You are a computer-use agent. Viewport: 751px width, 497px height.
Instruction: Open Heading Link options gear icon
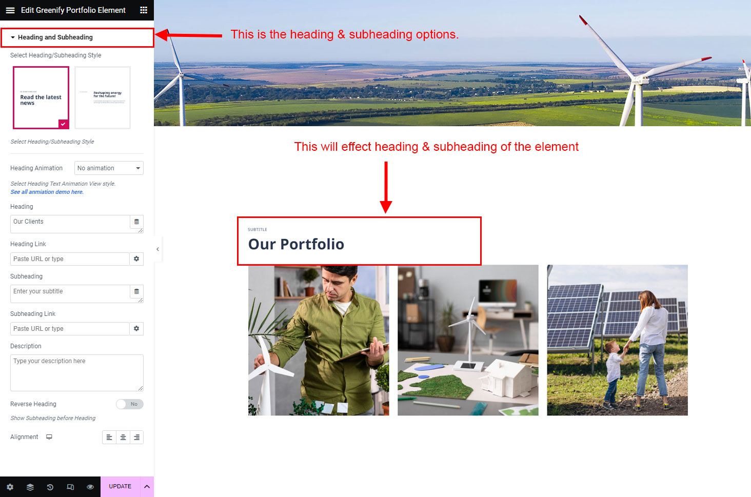tap(136, 259)
